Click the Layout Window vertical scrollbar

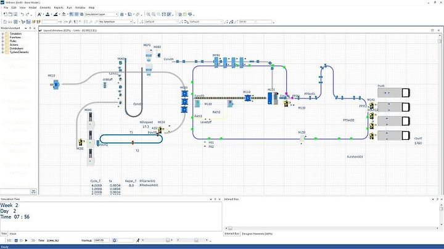440,114
